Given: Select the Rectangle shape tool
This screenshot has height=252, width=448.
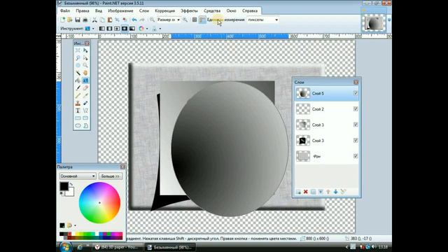Looking at the screenshot, I should 78,118.
